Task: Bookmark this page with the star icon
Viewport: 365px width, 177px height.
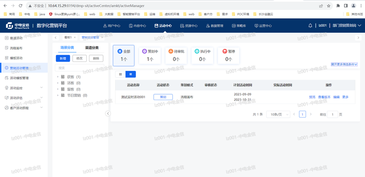Action: point(328,6)
